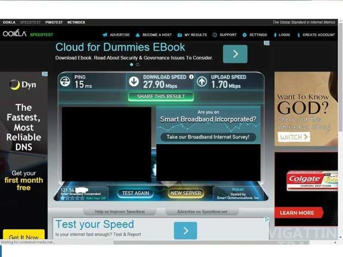Click the Test Again button
This screenshot has width=343, height=257.
[135, 194]
